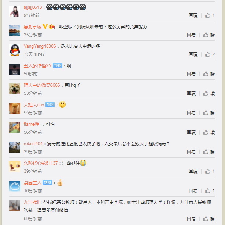Reply to 晴天中的微笑6666's comment
This screenshot has width=225, height=225.
191,93
